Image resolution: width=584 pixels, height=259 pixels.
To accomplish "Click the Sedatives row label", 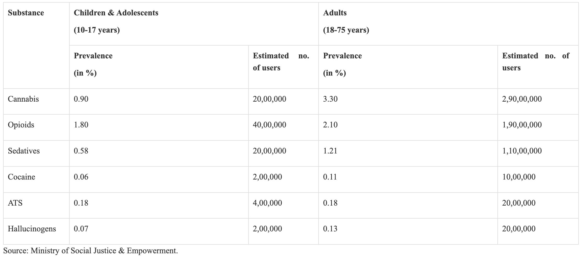I will pos(24,151).
